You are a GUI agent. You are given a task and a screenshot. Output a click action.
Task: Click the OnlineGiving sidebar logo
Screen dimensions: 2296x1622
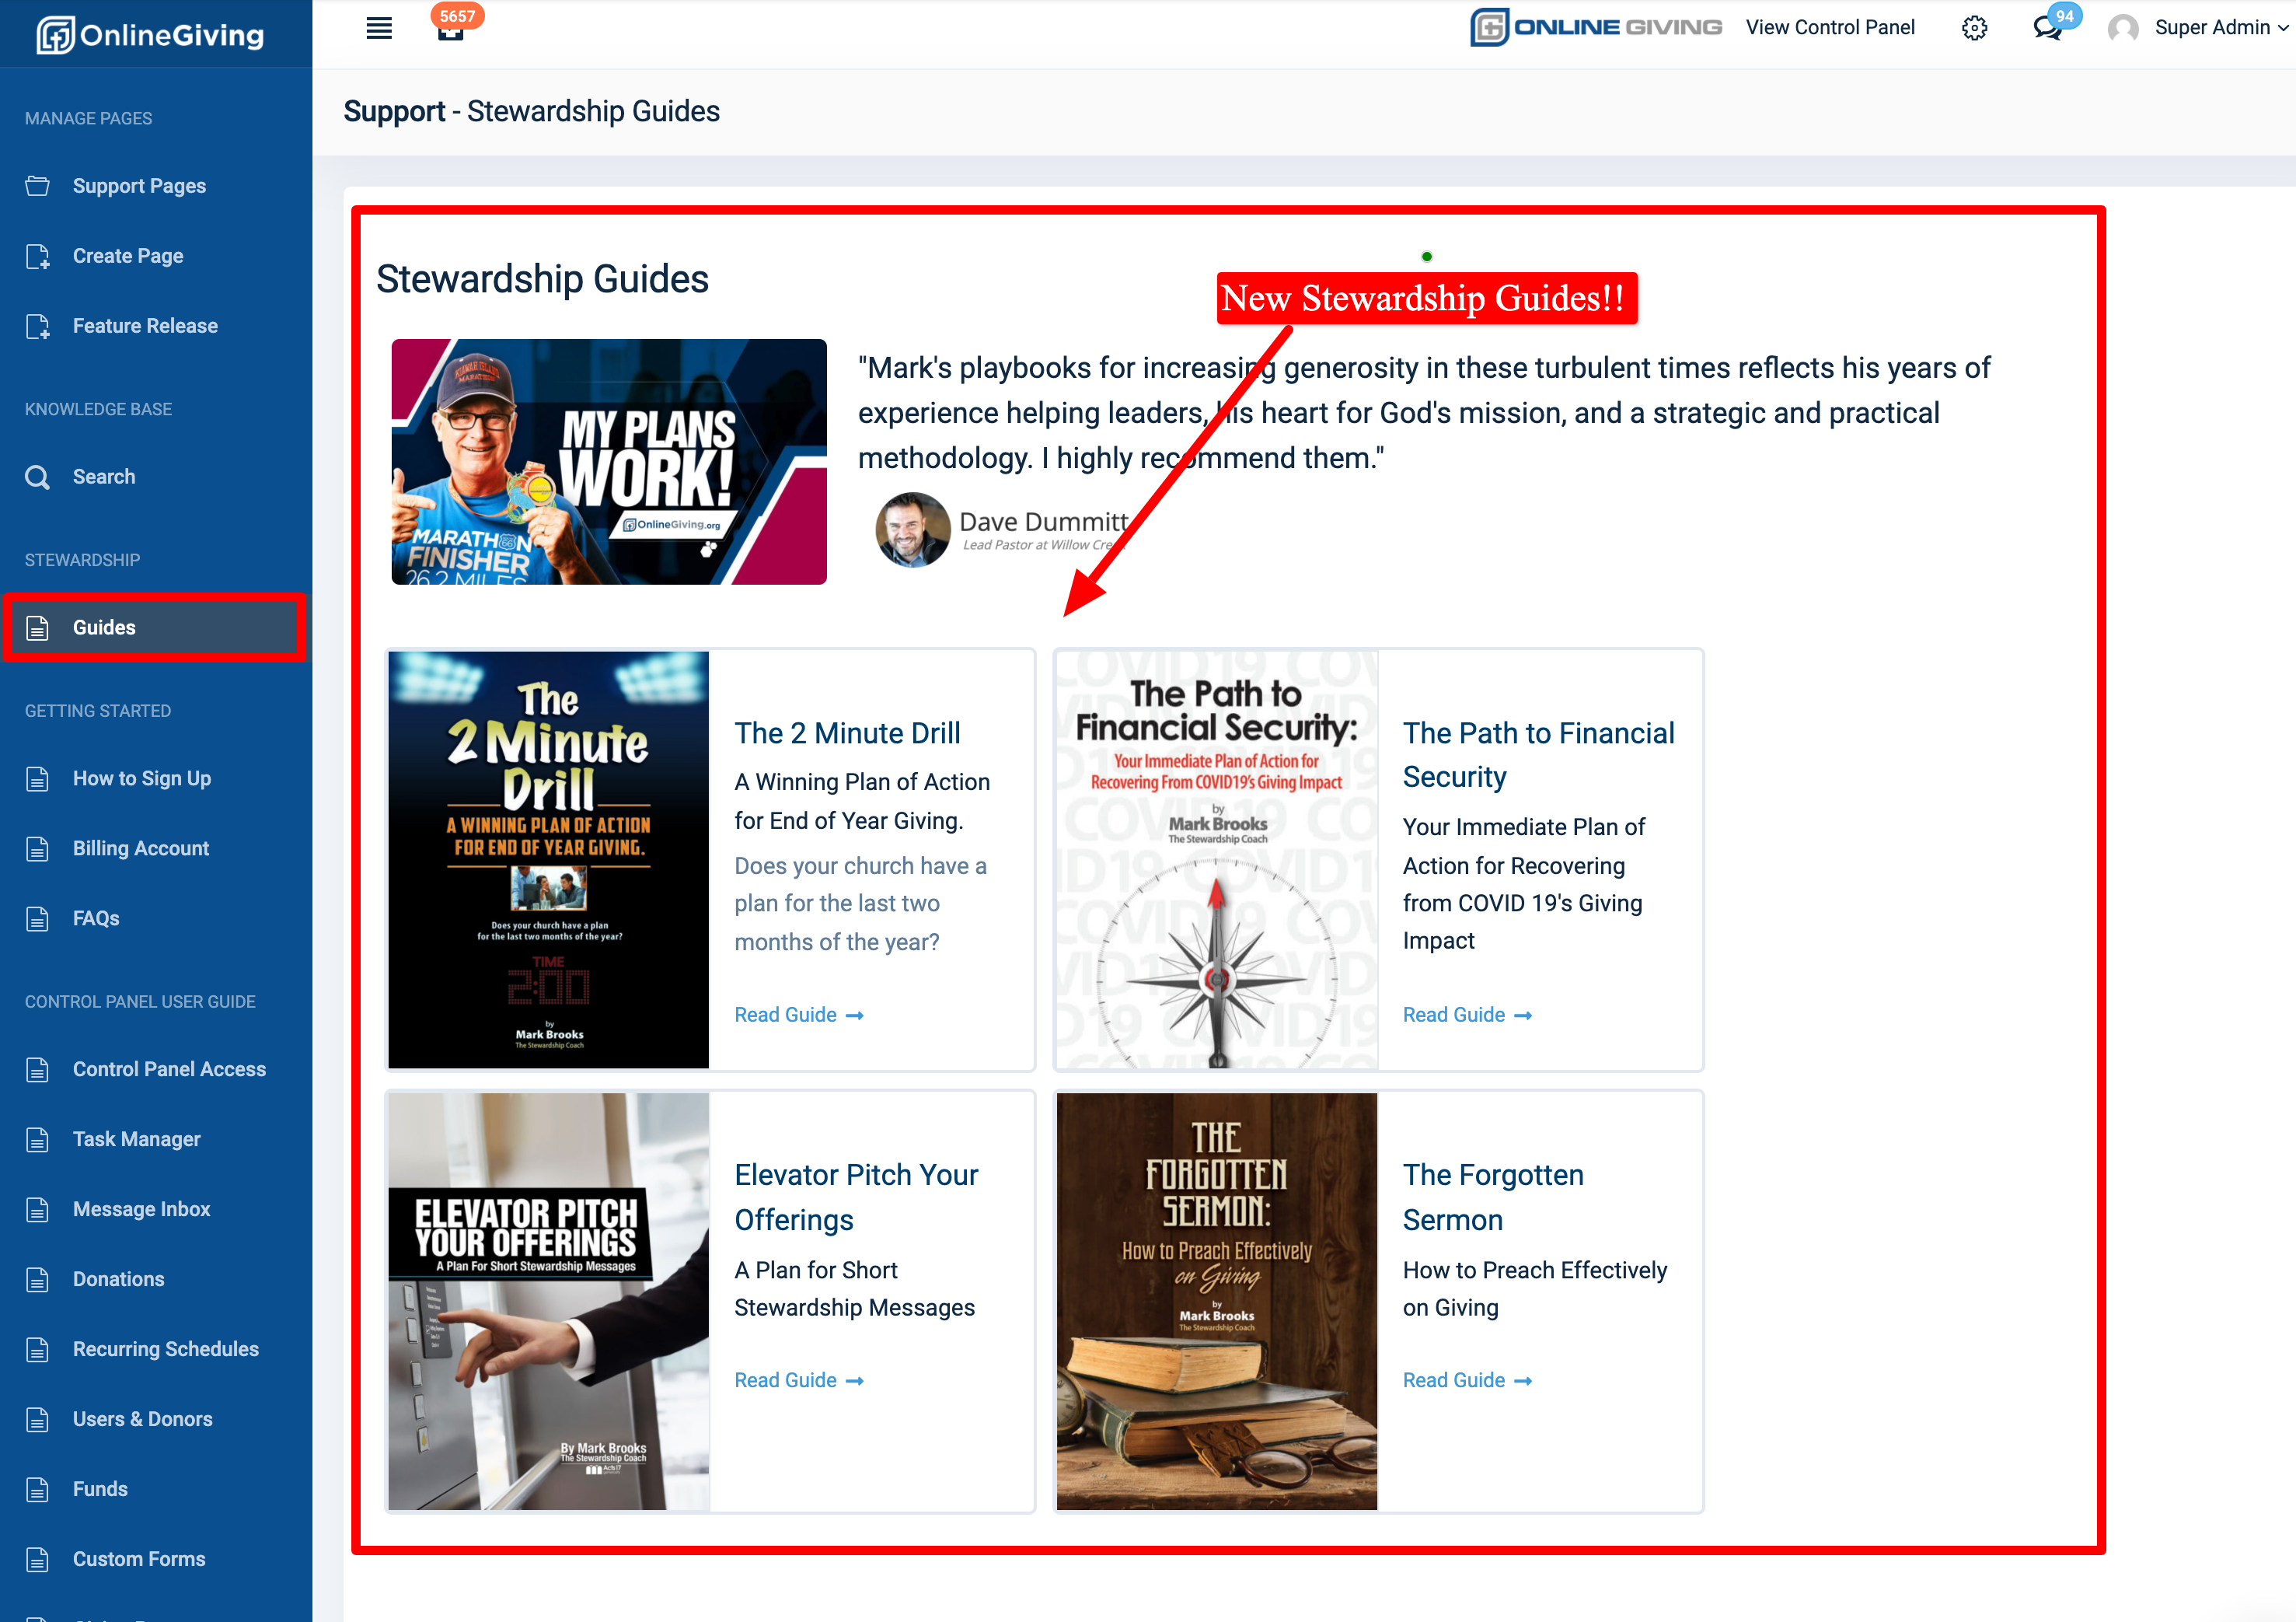(x=150, y=35)
